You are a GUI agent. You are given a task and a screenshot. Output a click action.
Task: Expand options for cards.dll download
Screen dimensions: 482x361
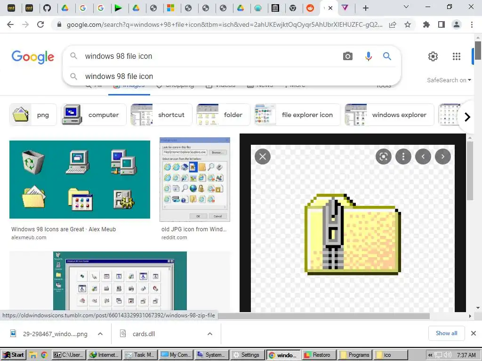tap(210, 334)
